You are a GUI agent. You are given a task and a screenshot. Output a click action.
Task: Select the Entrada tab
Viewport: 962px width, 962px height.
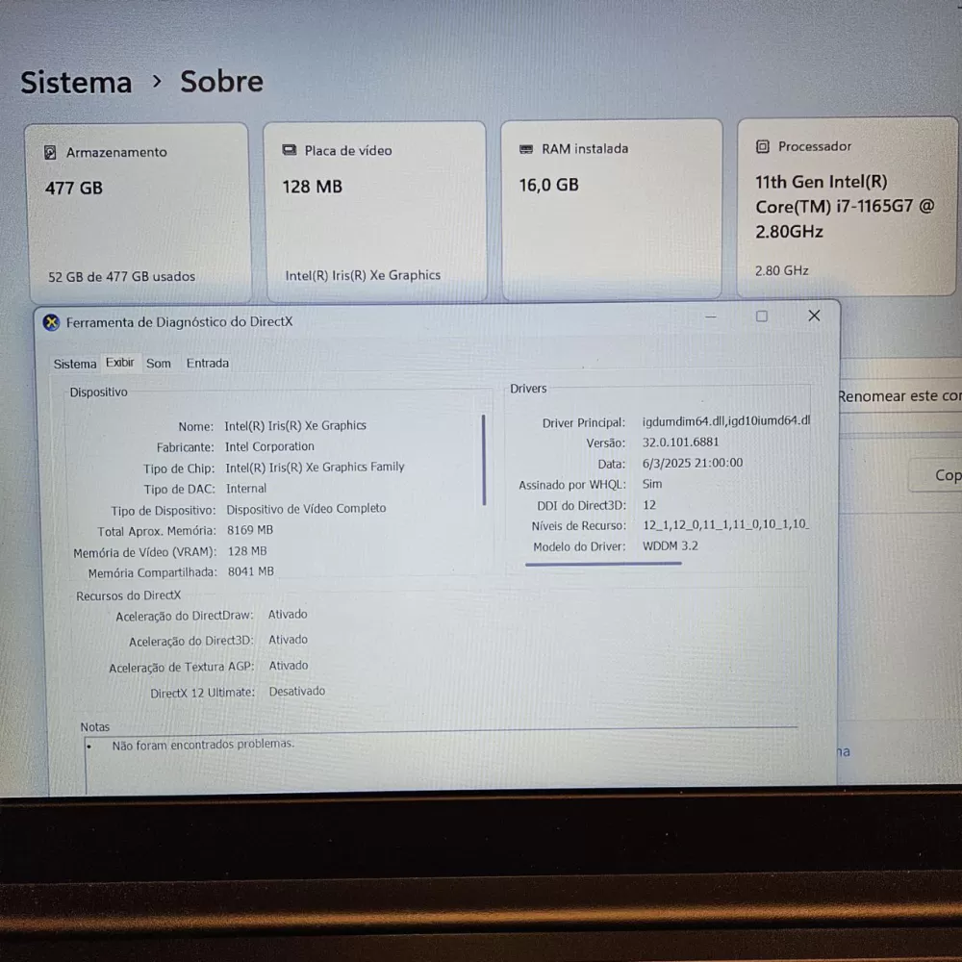[208, 364]
